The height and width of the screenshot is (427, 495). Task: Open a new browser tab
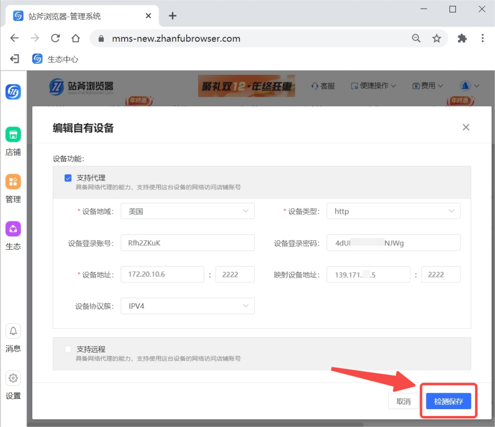[x=173, y=16]
